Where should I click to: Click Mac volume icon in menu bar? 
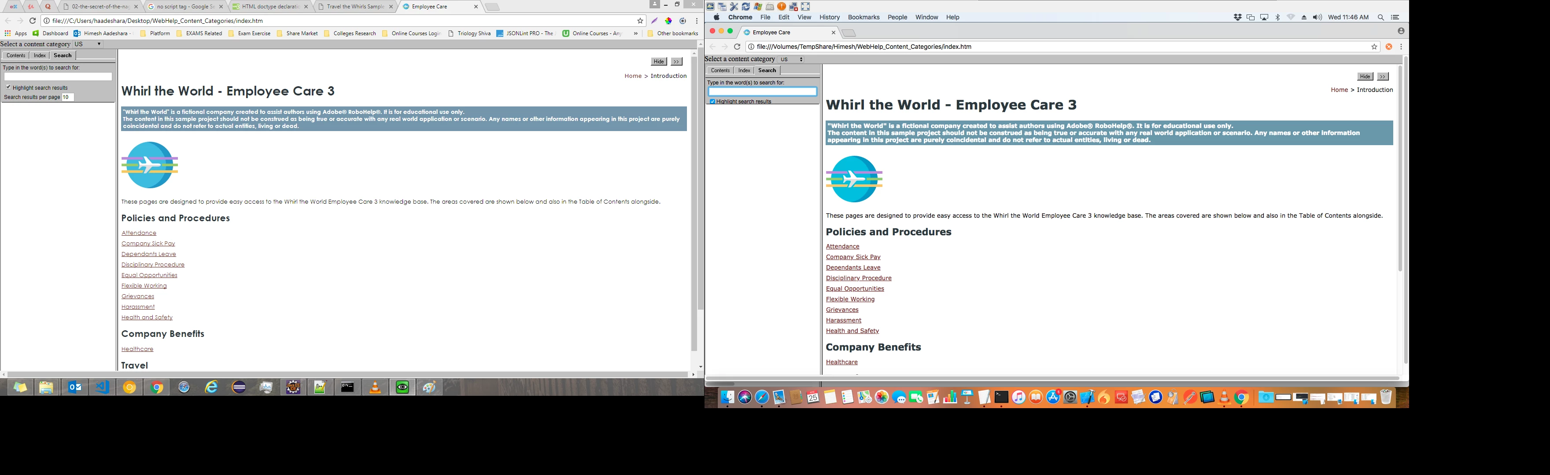(1317, 18)
